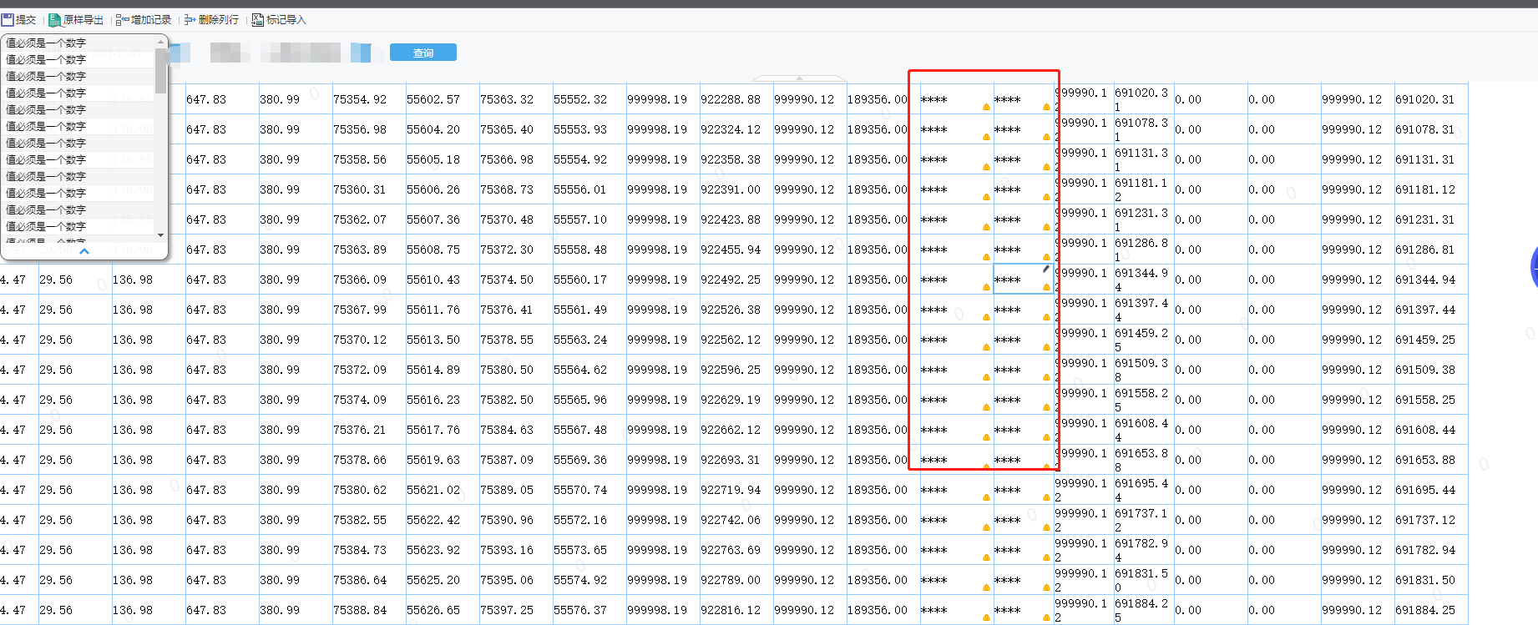1538x625 pixels.
Task: Click the 删除列行 delete row icon
Action: [190, 19]
